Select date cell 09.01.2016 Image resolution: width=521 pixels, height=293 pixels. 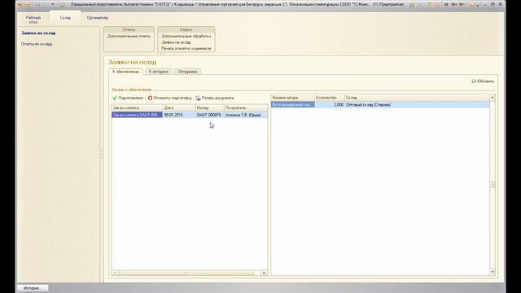[179, 115]
